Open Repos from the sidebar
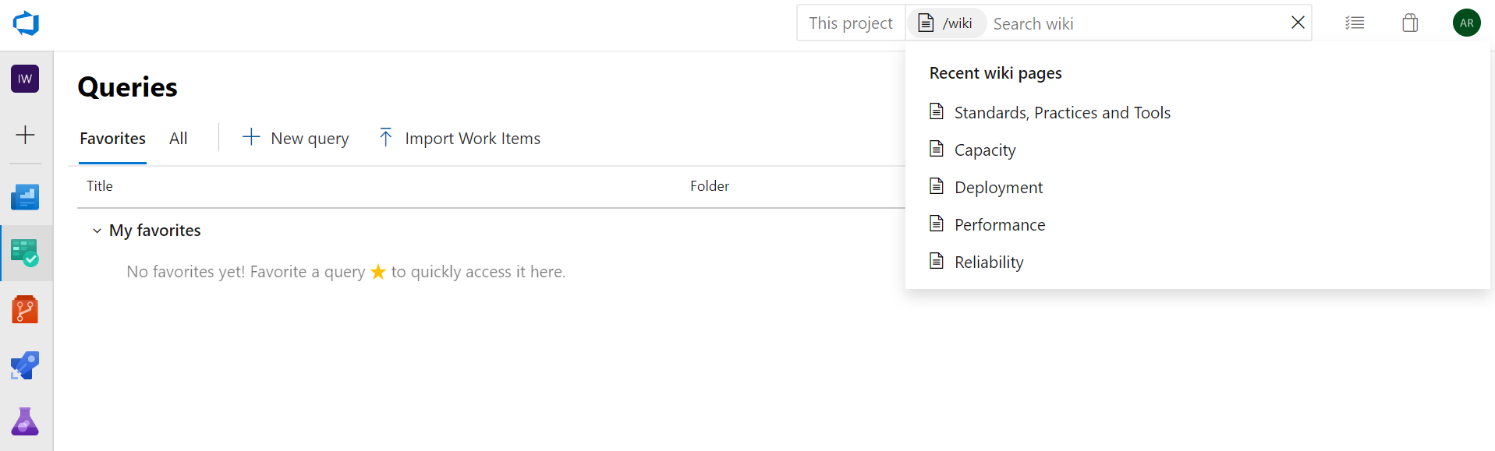Image resolution: width=1495 pixels, height=451 pixels. click(25, 309)
